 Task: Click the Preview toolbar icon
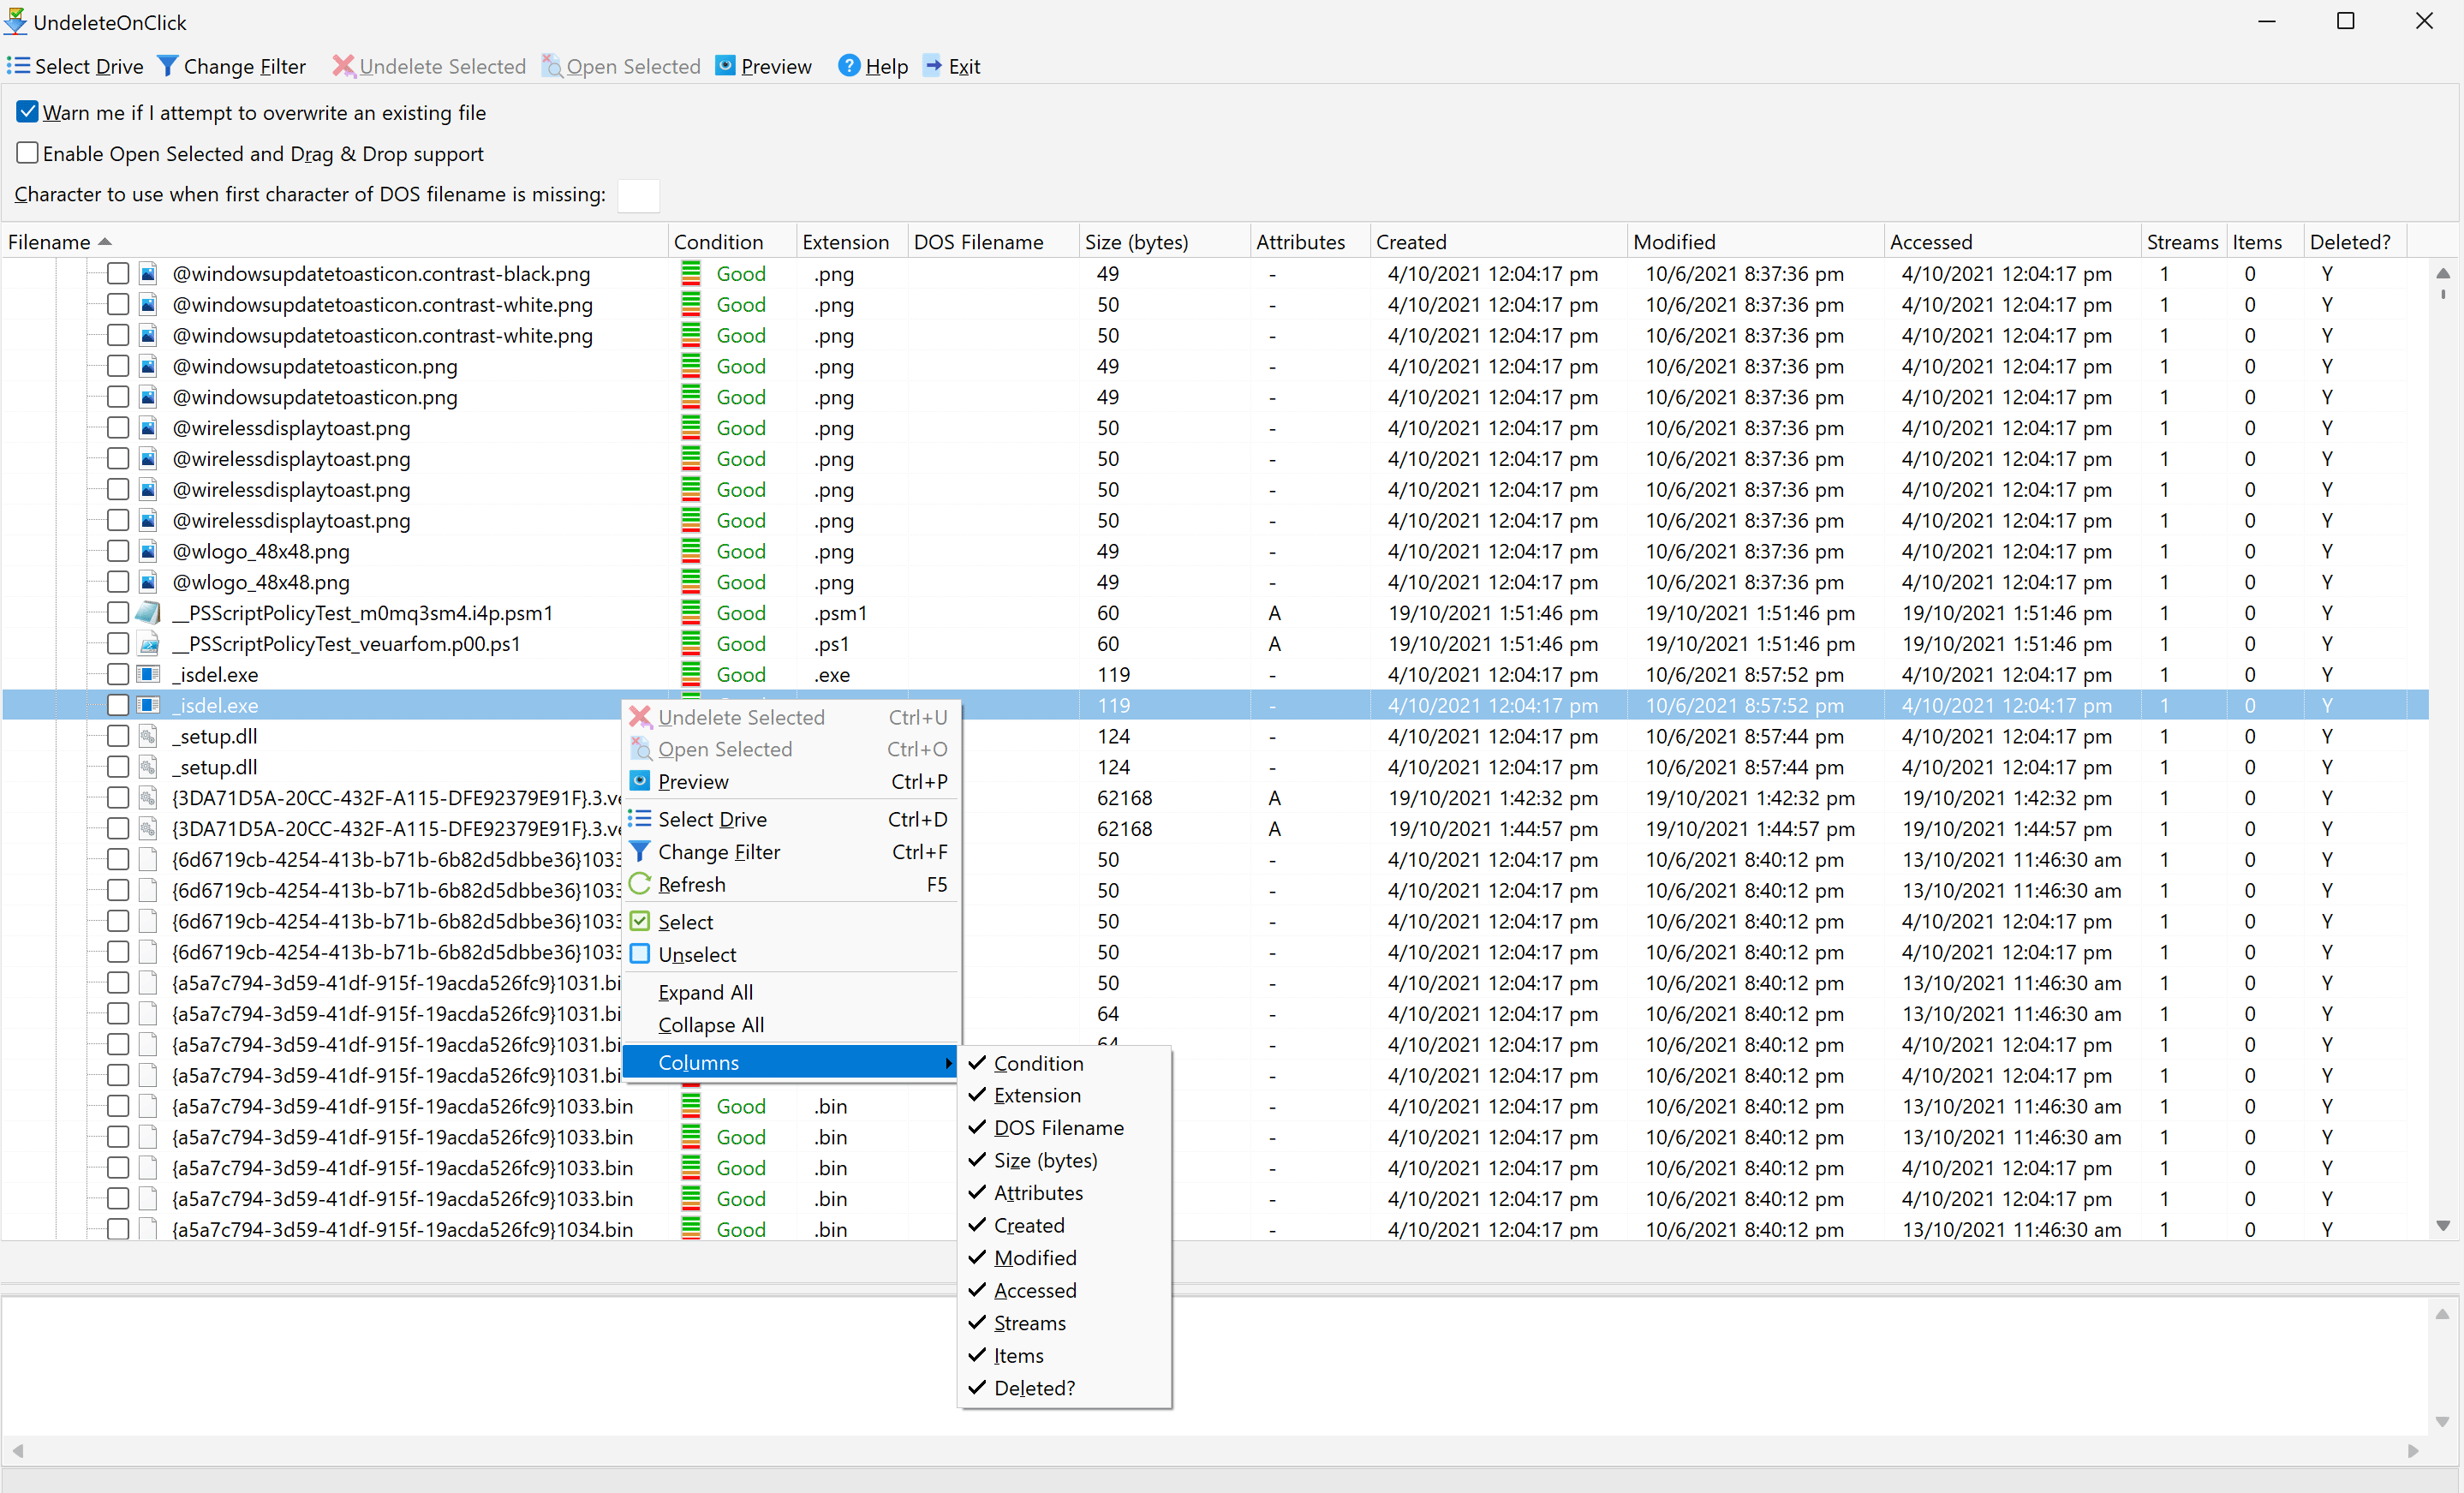[725, 66]
